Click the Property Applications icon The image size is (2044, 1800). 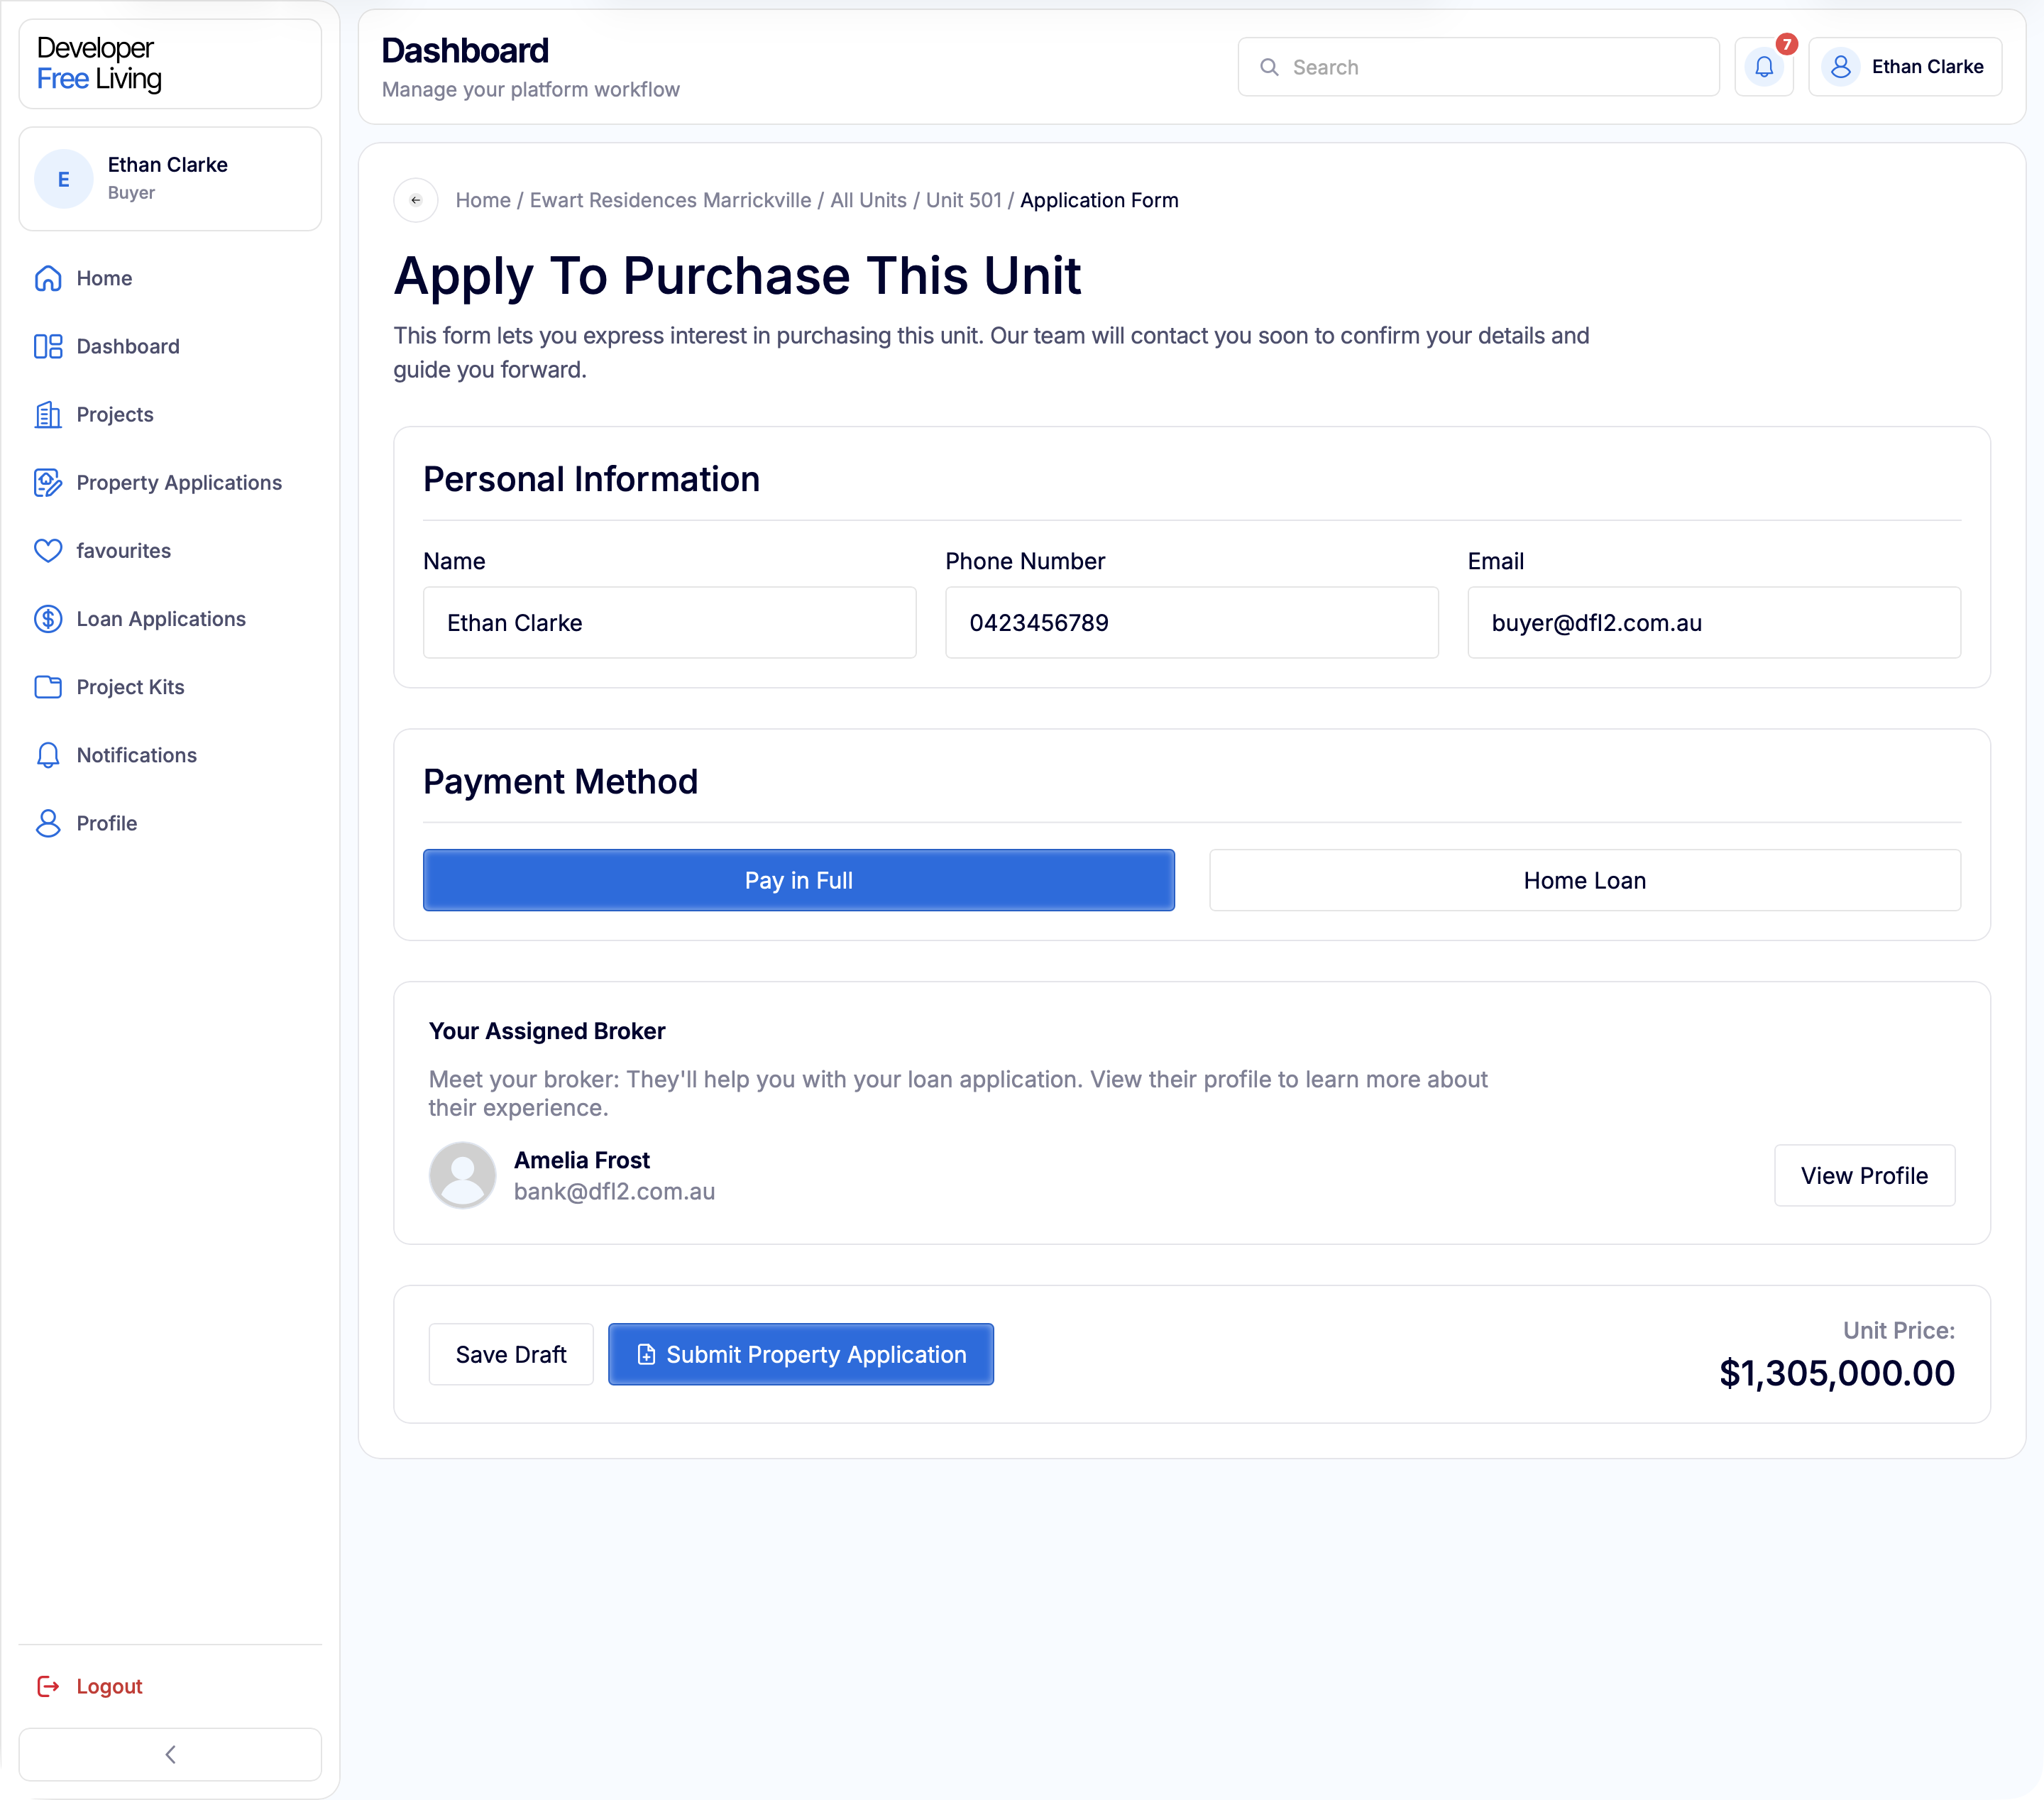[x=48, y=482]
